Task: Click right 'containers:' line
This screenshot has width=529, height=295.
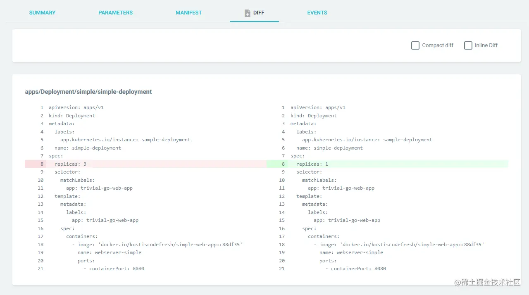Action: 324,236
